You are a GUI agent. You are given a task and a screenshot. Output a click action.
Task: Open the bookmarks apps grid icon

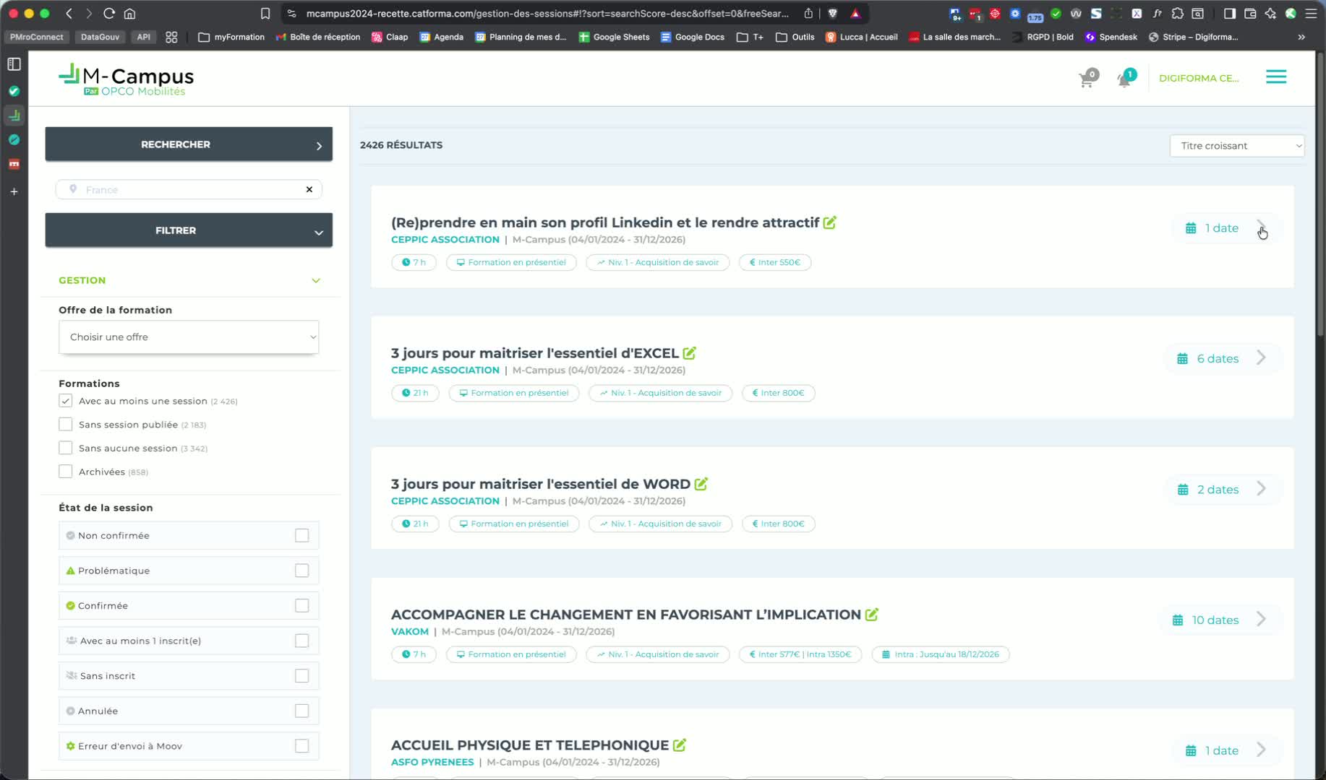171,37
